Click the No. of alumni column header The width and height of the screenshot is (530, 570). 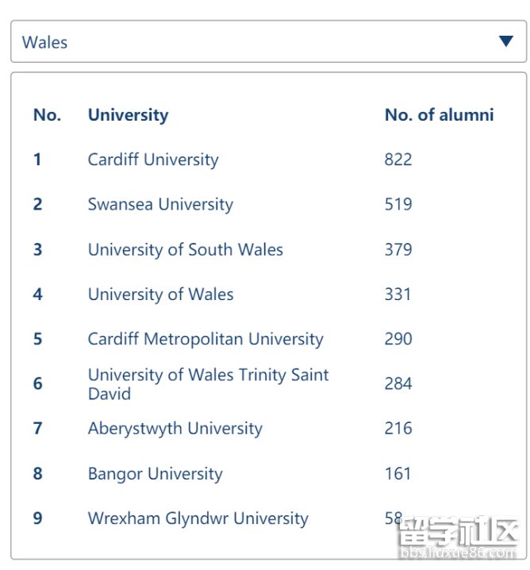(x=439, y=115)
